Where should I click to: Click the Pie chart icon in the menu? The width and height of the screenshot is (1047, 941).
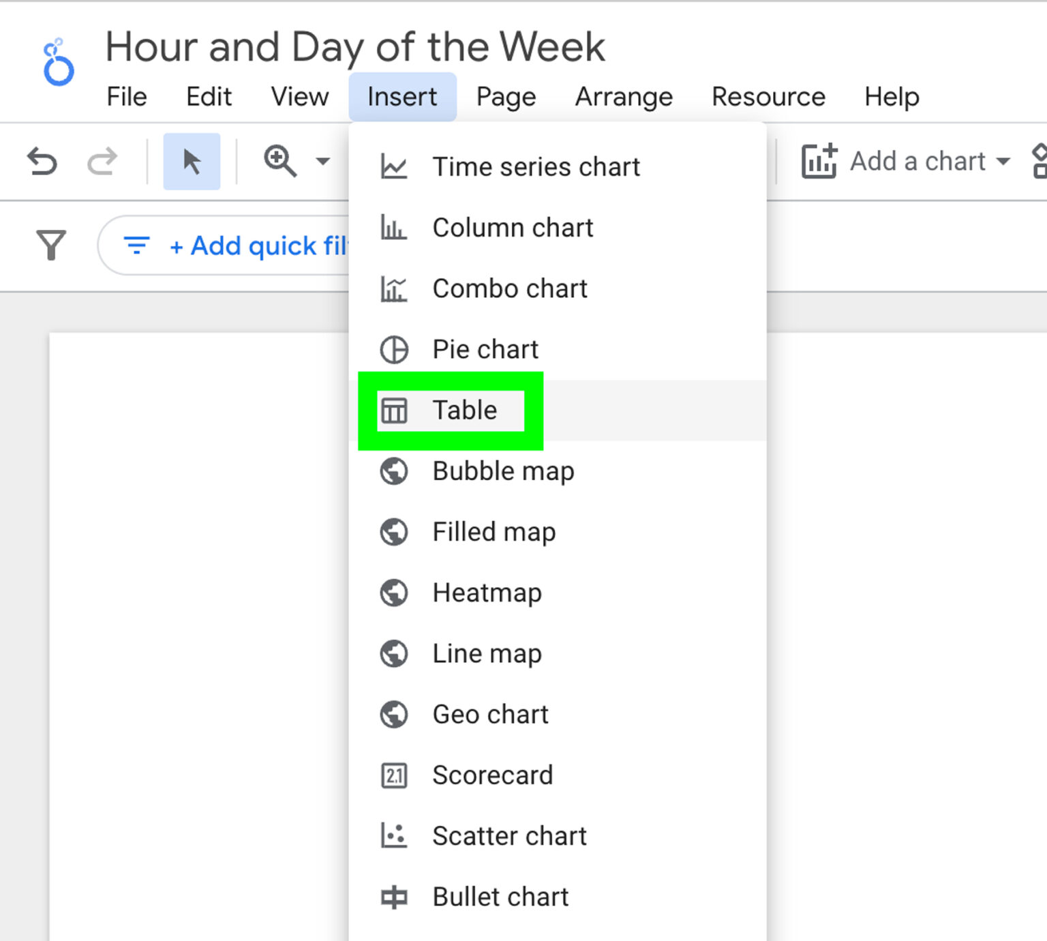pyautogui.click(x=393, y=349)
